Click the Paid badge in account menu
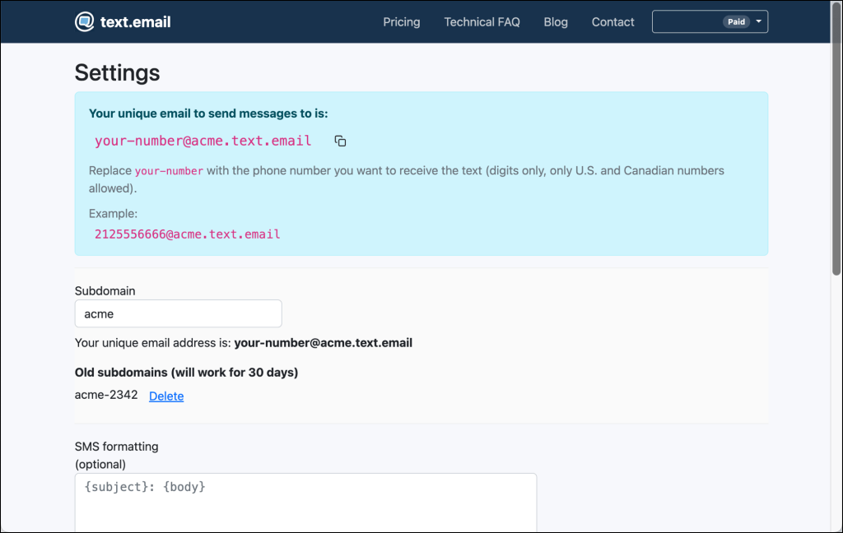Screen dimensions: 843x533 [736, 22]
